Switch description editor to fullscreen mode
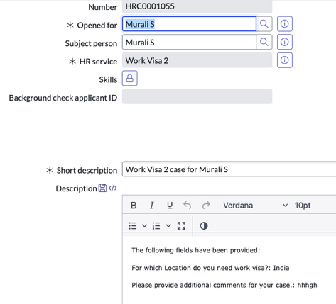Image resolution: width=336 pixels, height=304 pixels. point(181,226)
